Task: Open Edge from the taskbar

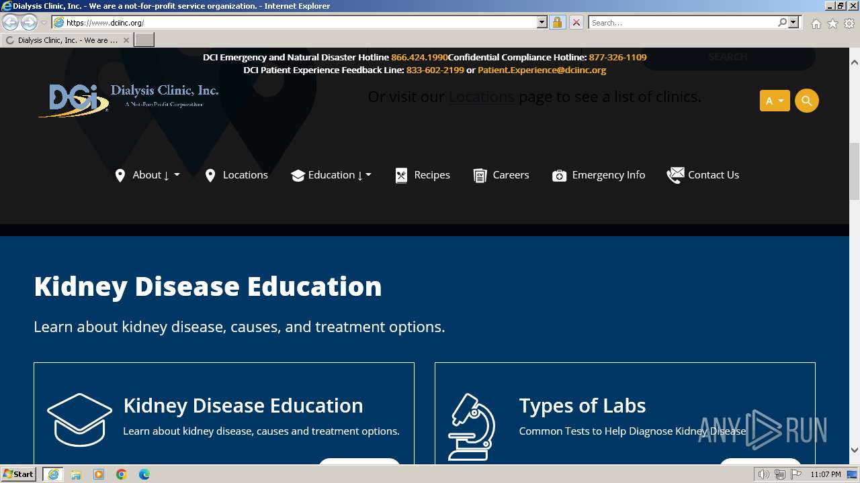Action: click(x=144, y=474)
